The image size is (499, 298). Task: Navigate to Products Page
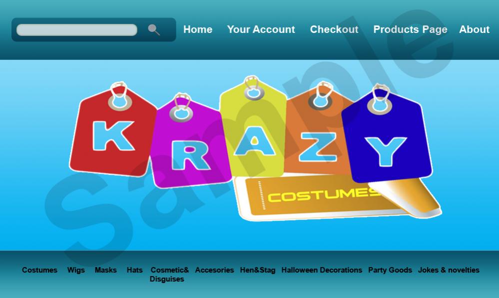(410, 29)
